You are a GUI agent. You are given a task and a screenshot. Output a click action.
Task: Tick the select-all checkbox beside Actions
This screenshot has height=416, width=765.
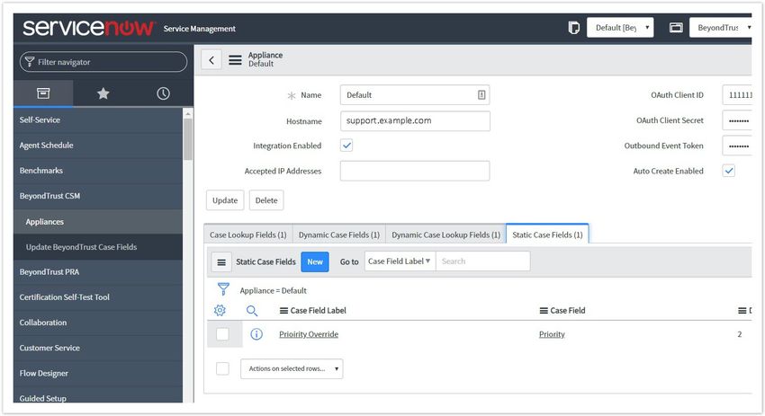click(x=222, y=368)
